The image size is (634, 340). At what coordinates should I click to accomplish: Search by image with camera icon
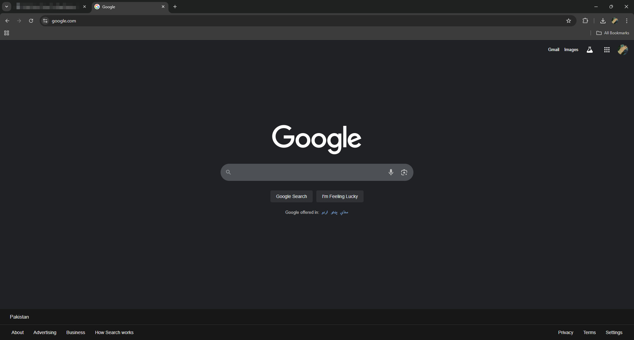(x=404, y=172)
